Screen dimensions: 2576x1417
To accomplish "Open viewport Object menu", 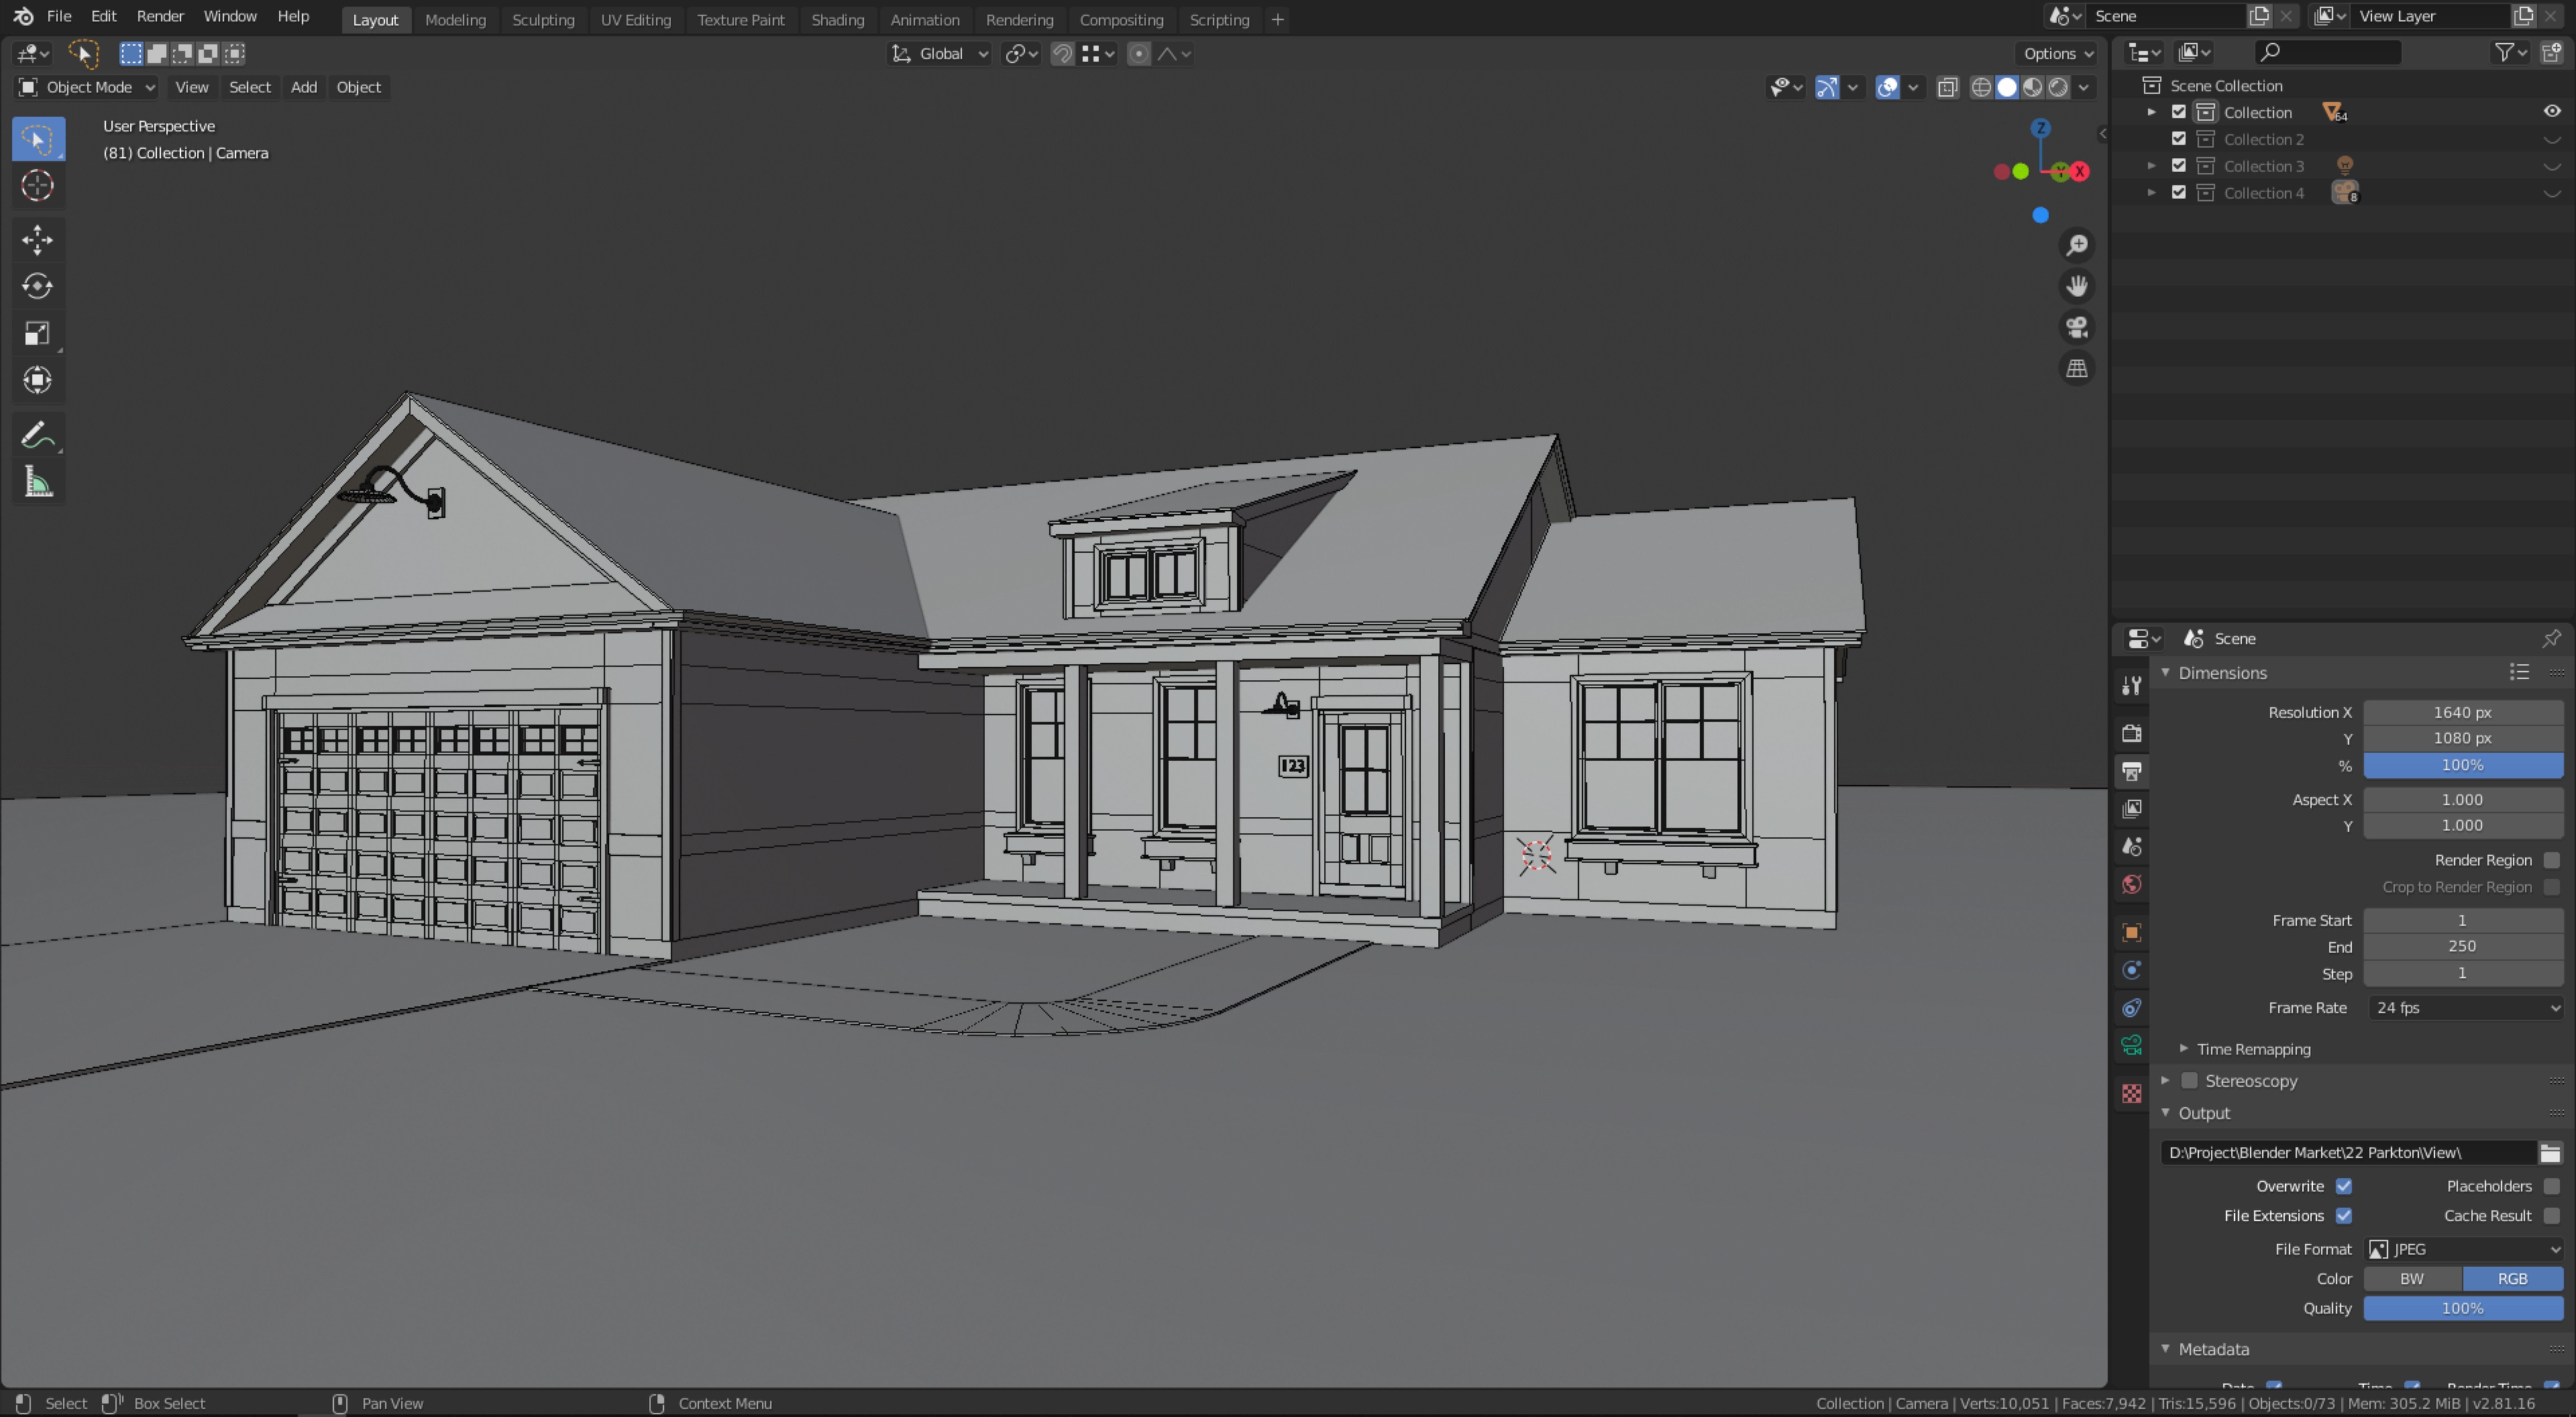I will point(358,88).
